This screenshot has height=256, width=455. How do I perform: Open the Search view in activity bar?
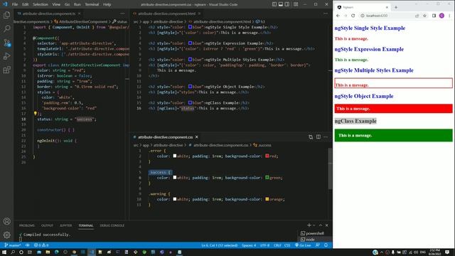tap(6, 28)
